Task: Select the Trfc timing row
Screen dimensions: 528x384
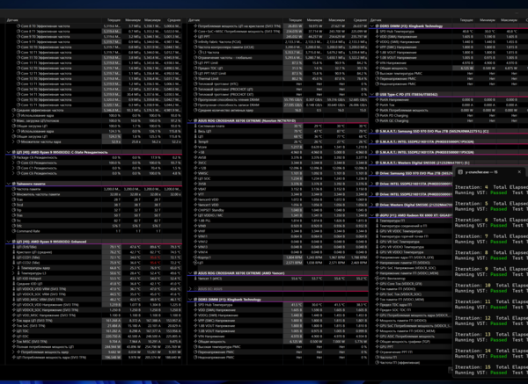Action: (94, 226)
